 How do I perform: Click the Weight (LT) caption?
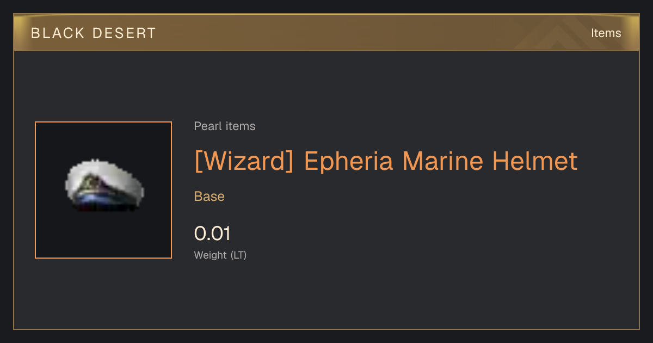click(x=220, y=255)
